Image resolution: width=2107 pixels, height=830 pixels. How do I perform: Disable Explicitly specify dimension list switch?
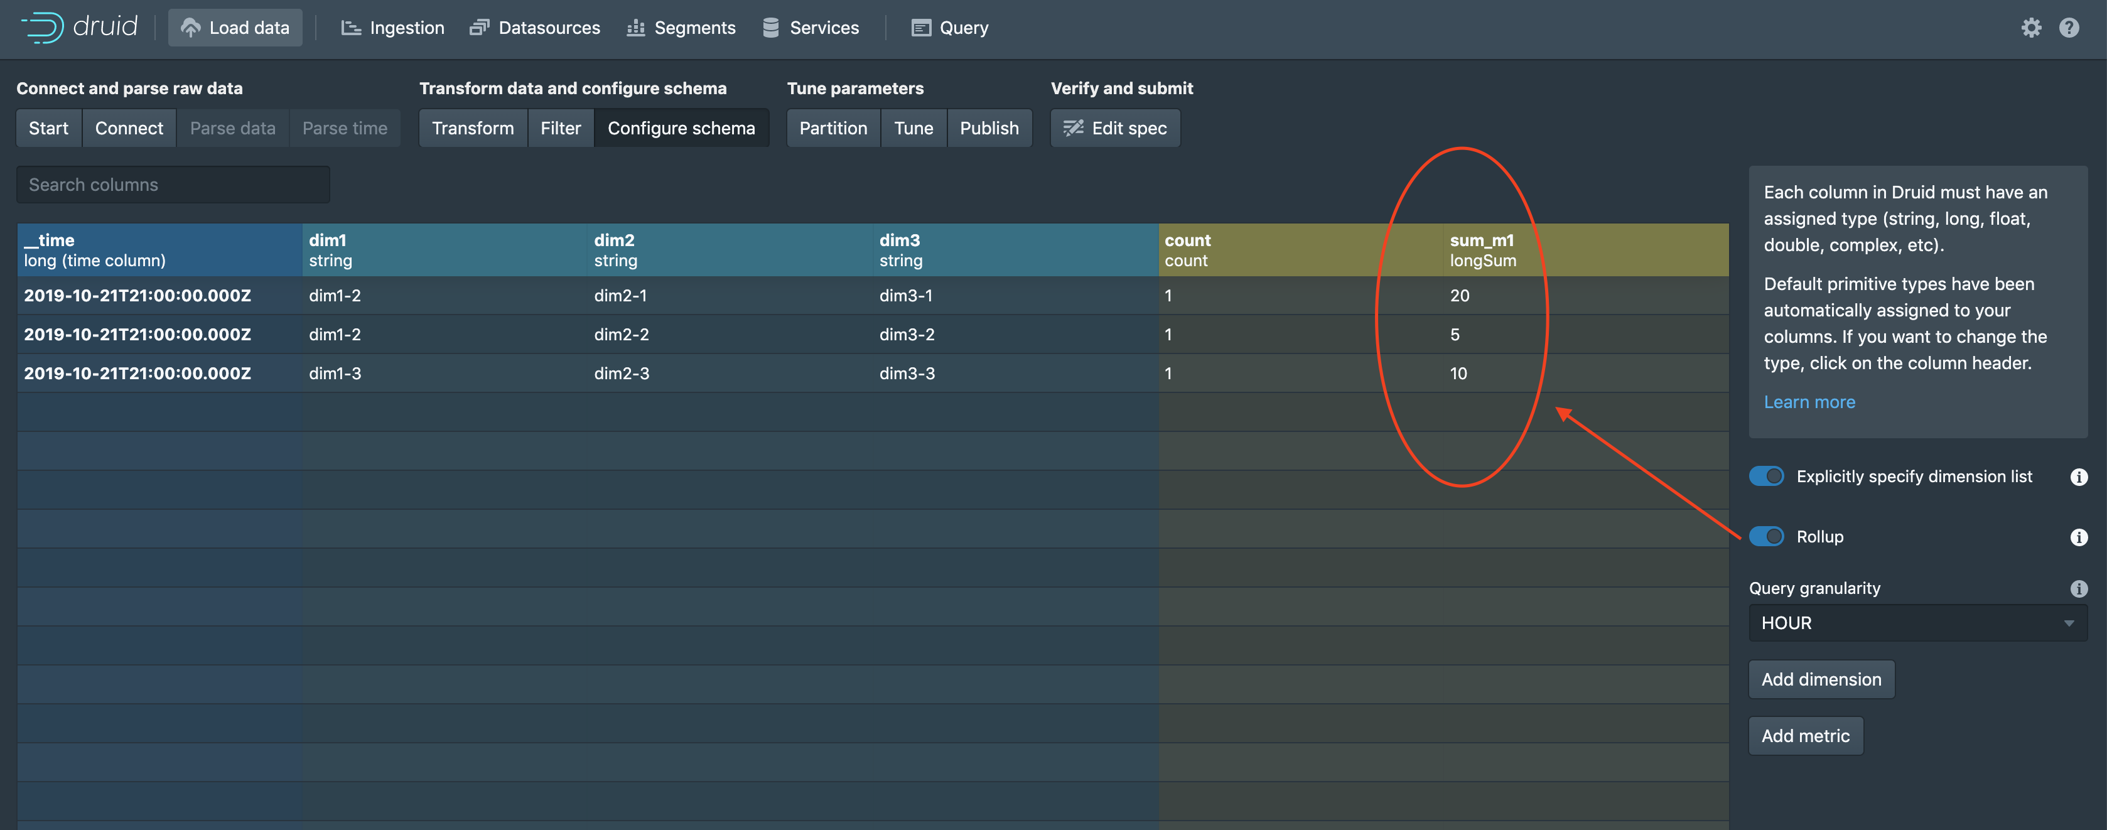point(1766,476)
